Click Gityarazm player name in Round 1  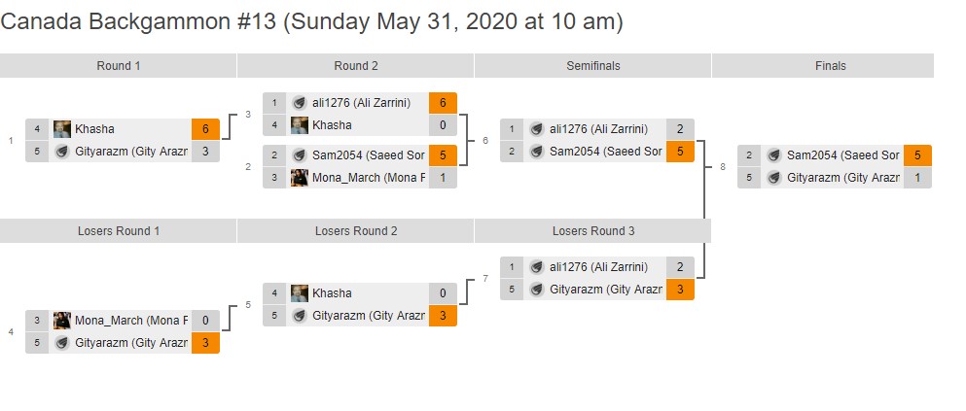point(130,152)
